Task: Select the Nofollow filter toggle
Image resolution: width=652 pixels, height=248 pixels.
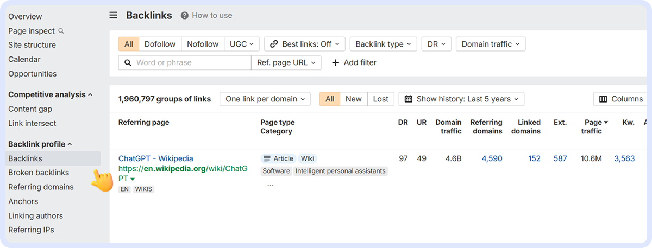Action: [203, 44]
